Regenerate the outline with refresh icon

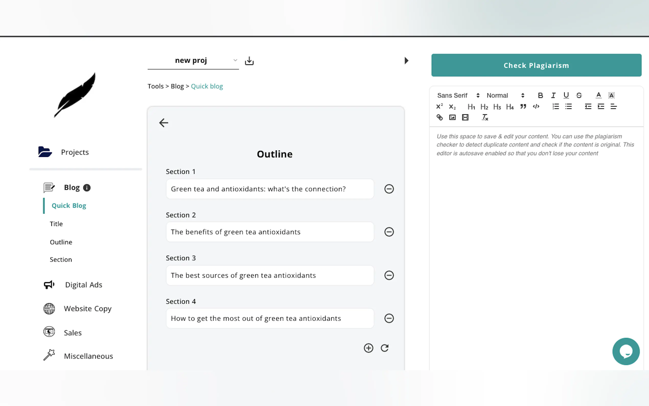pyautogui.click(x=385, y=348)
